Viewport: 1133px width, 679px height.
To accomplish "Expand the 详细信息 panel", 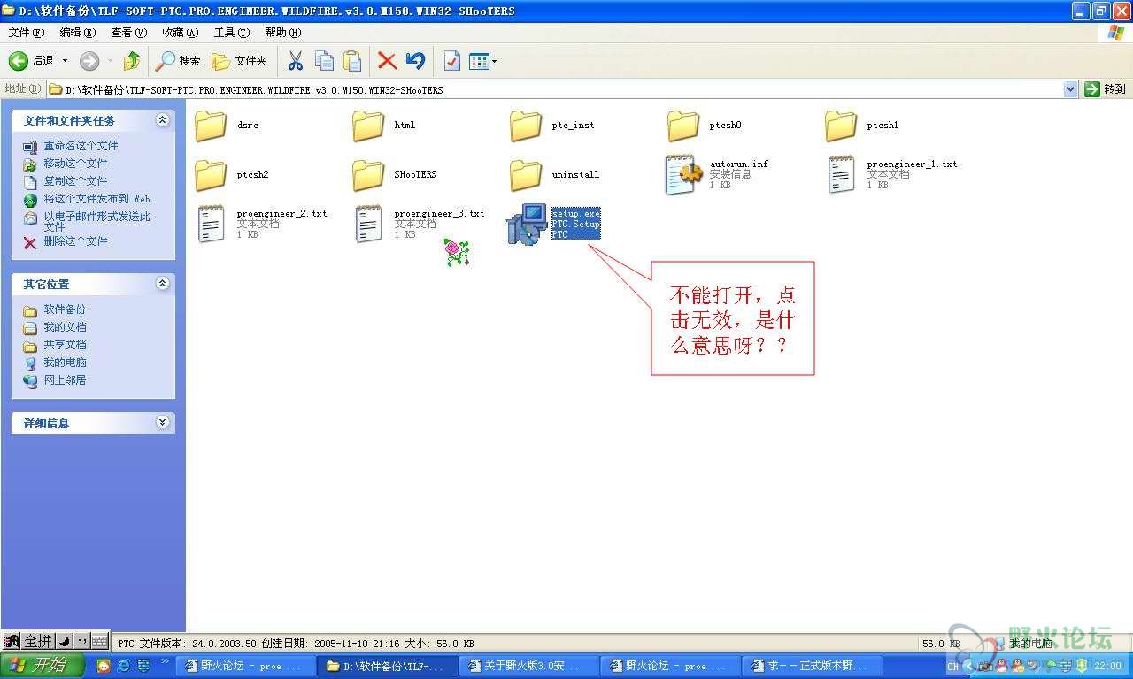I will click(x=162, y=423).
